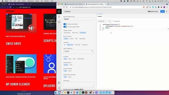This screenshot has height=95, width=169.
Task: Open the People menu
Action: [x=37, y=1]
